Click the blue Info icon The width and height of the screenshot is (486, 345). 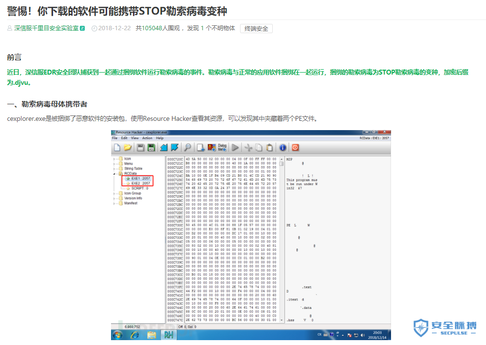[283, 148]
